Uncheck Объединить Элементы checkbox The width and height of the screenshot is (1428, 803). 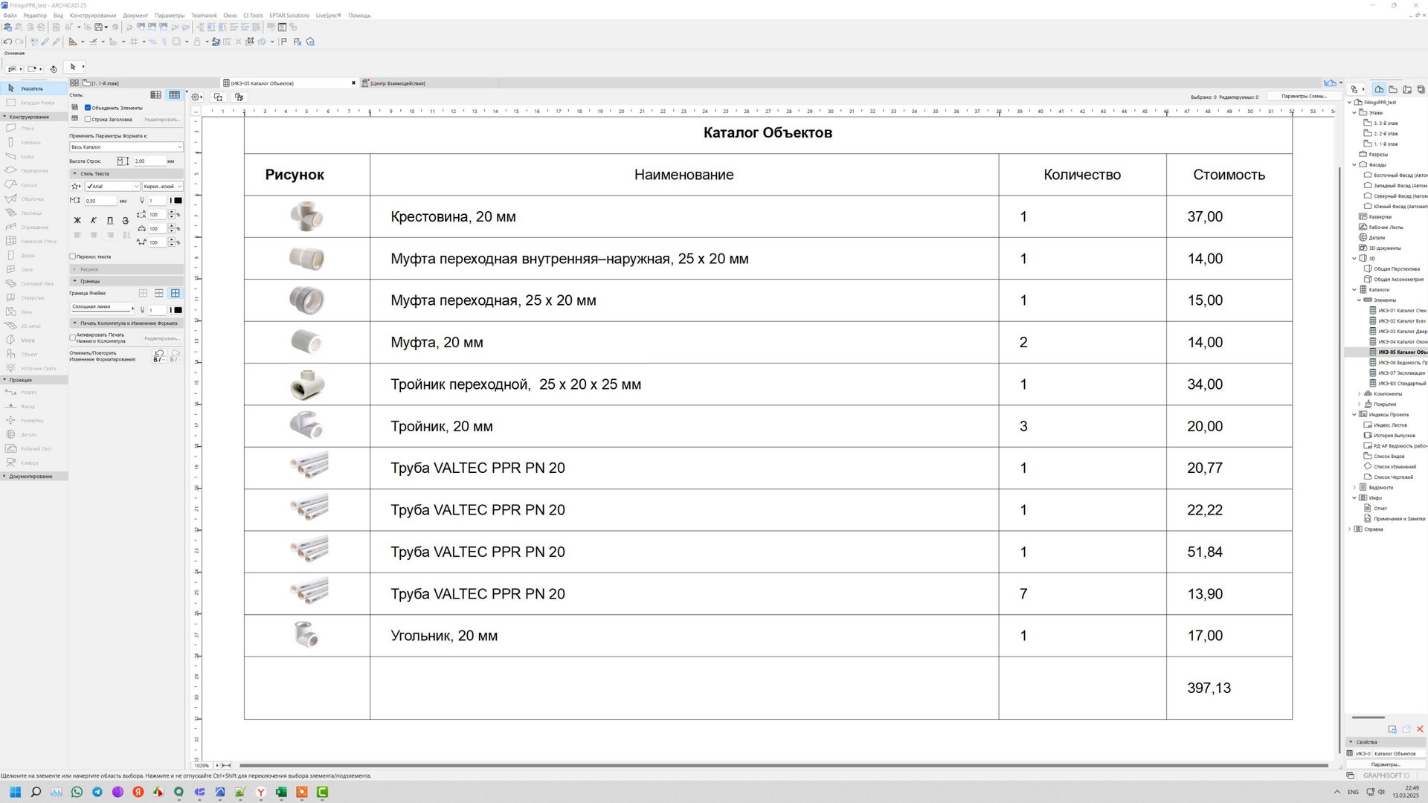[x=88, y=108]
